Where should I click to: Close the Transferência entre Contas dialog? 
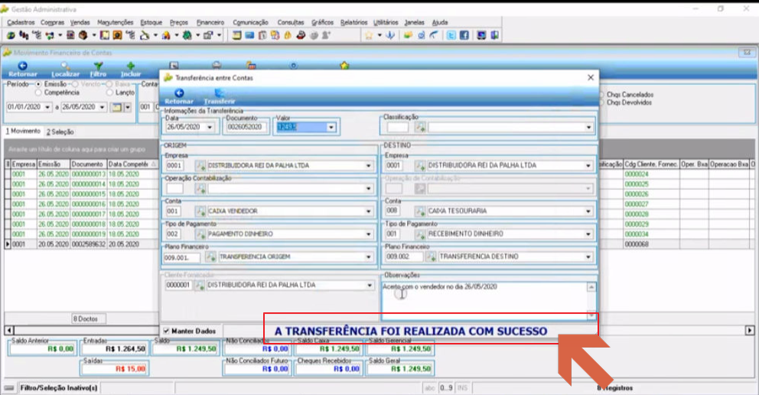[x=591, y=77]
